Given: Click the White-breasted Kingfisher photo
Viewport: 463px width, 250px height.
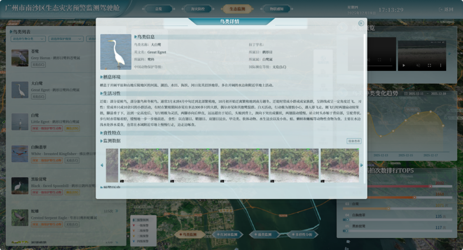Looking at the screenshot, I should [x=20, y=153].
